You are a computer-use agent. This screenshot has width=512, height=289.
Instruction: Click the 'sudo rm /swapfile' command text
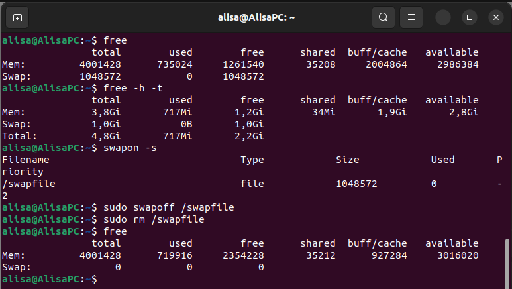[x=154, y=219]
